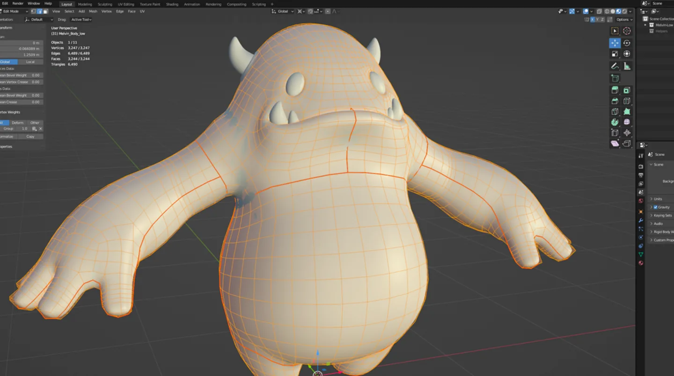
Task: Expand the Audio panel
Action: pos(658,224)
